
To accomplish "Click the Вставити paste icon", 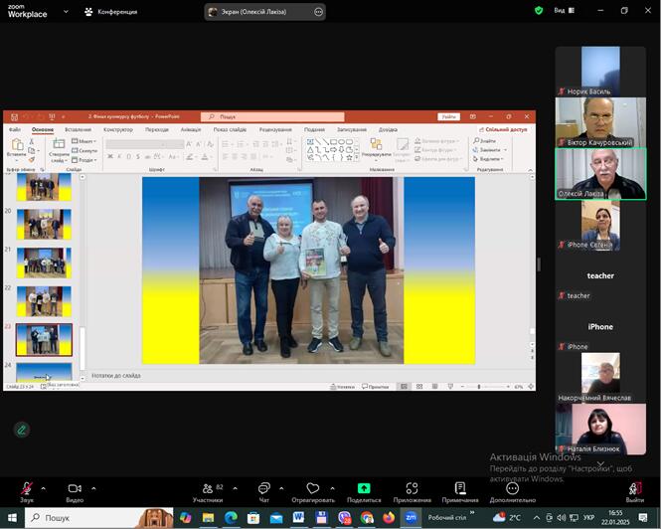I will [x=17, y=145].
